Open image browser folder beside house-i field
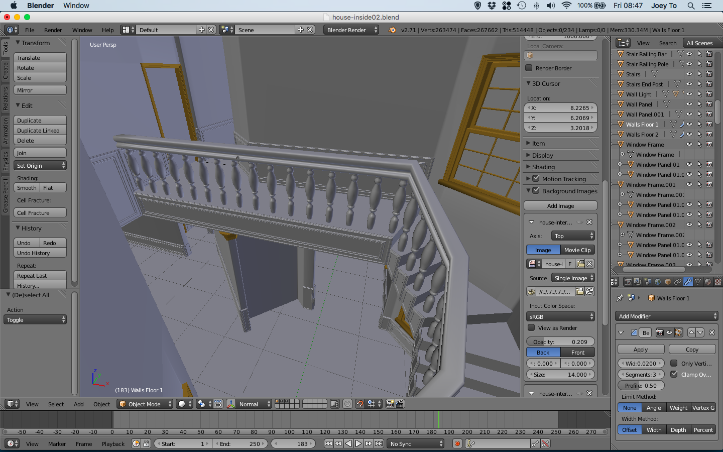The width and height of the screenshot is (723, 452). click(x=580, y=264)
